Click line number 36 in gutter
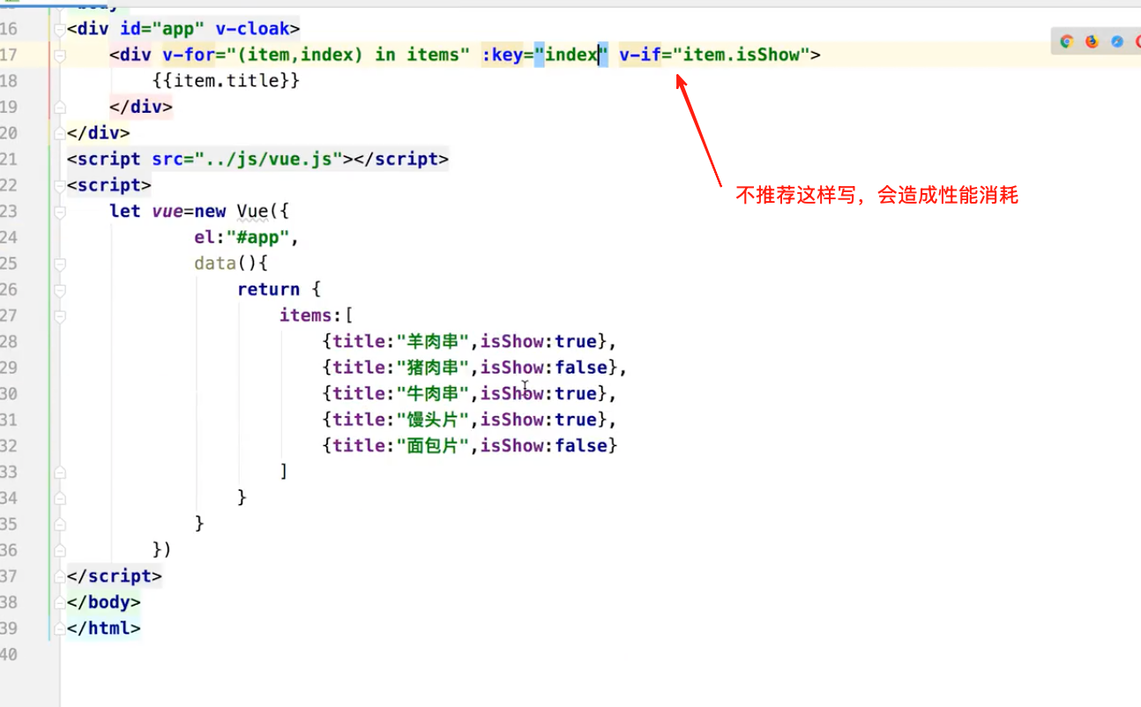The image size is (1141, 707). [9, 550]
